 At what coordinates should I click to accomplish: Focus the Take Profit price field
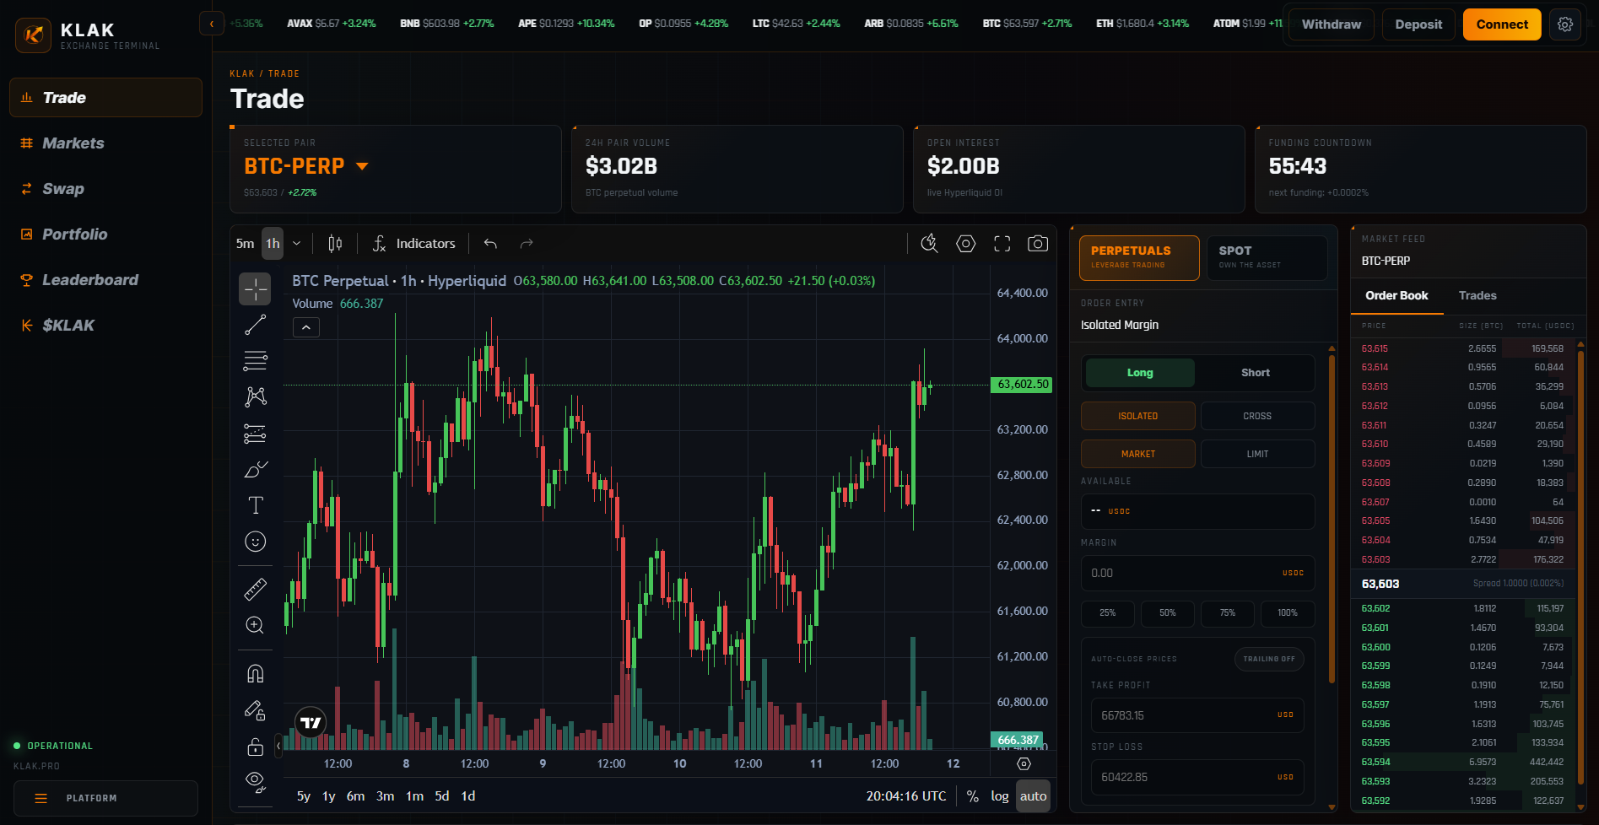pos(1197,715)
